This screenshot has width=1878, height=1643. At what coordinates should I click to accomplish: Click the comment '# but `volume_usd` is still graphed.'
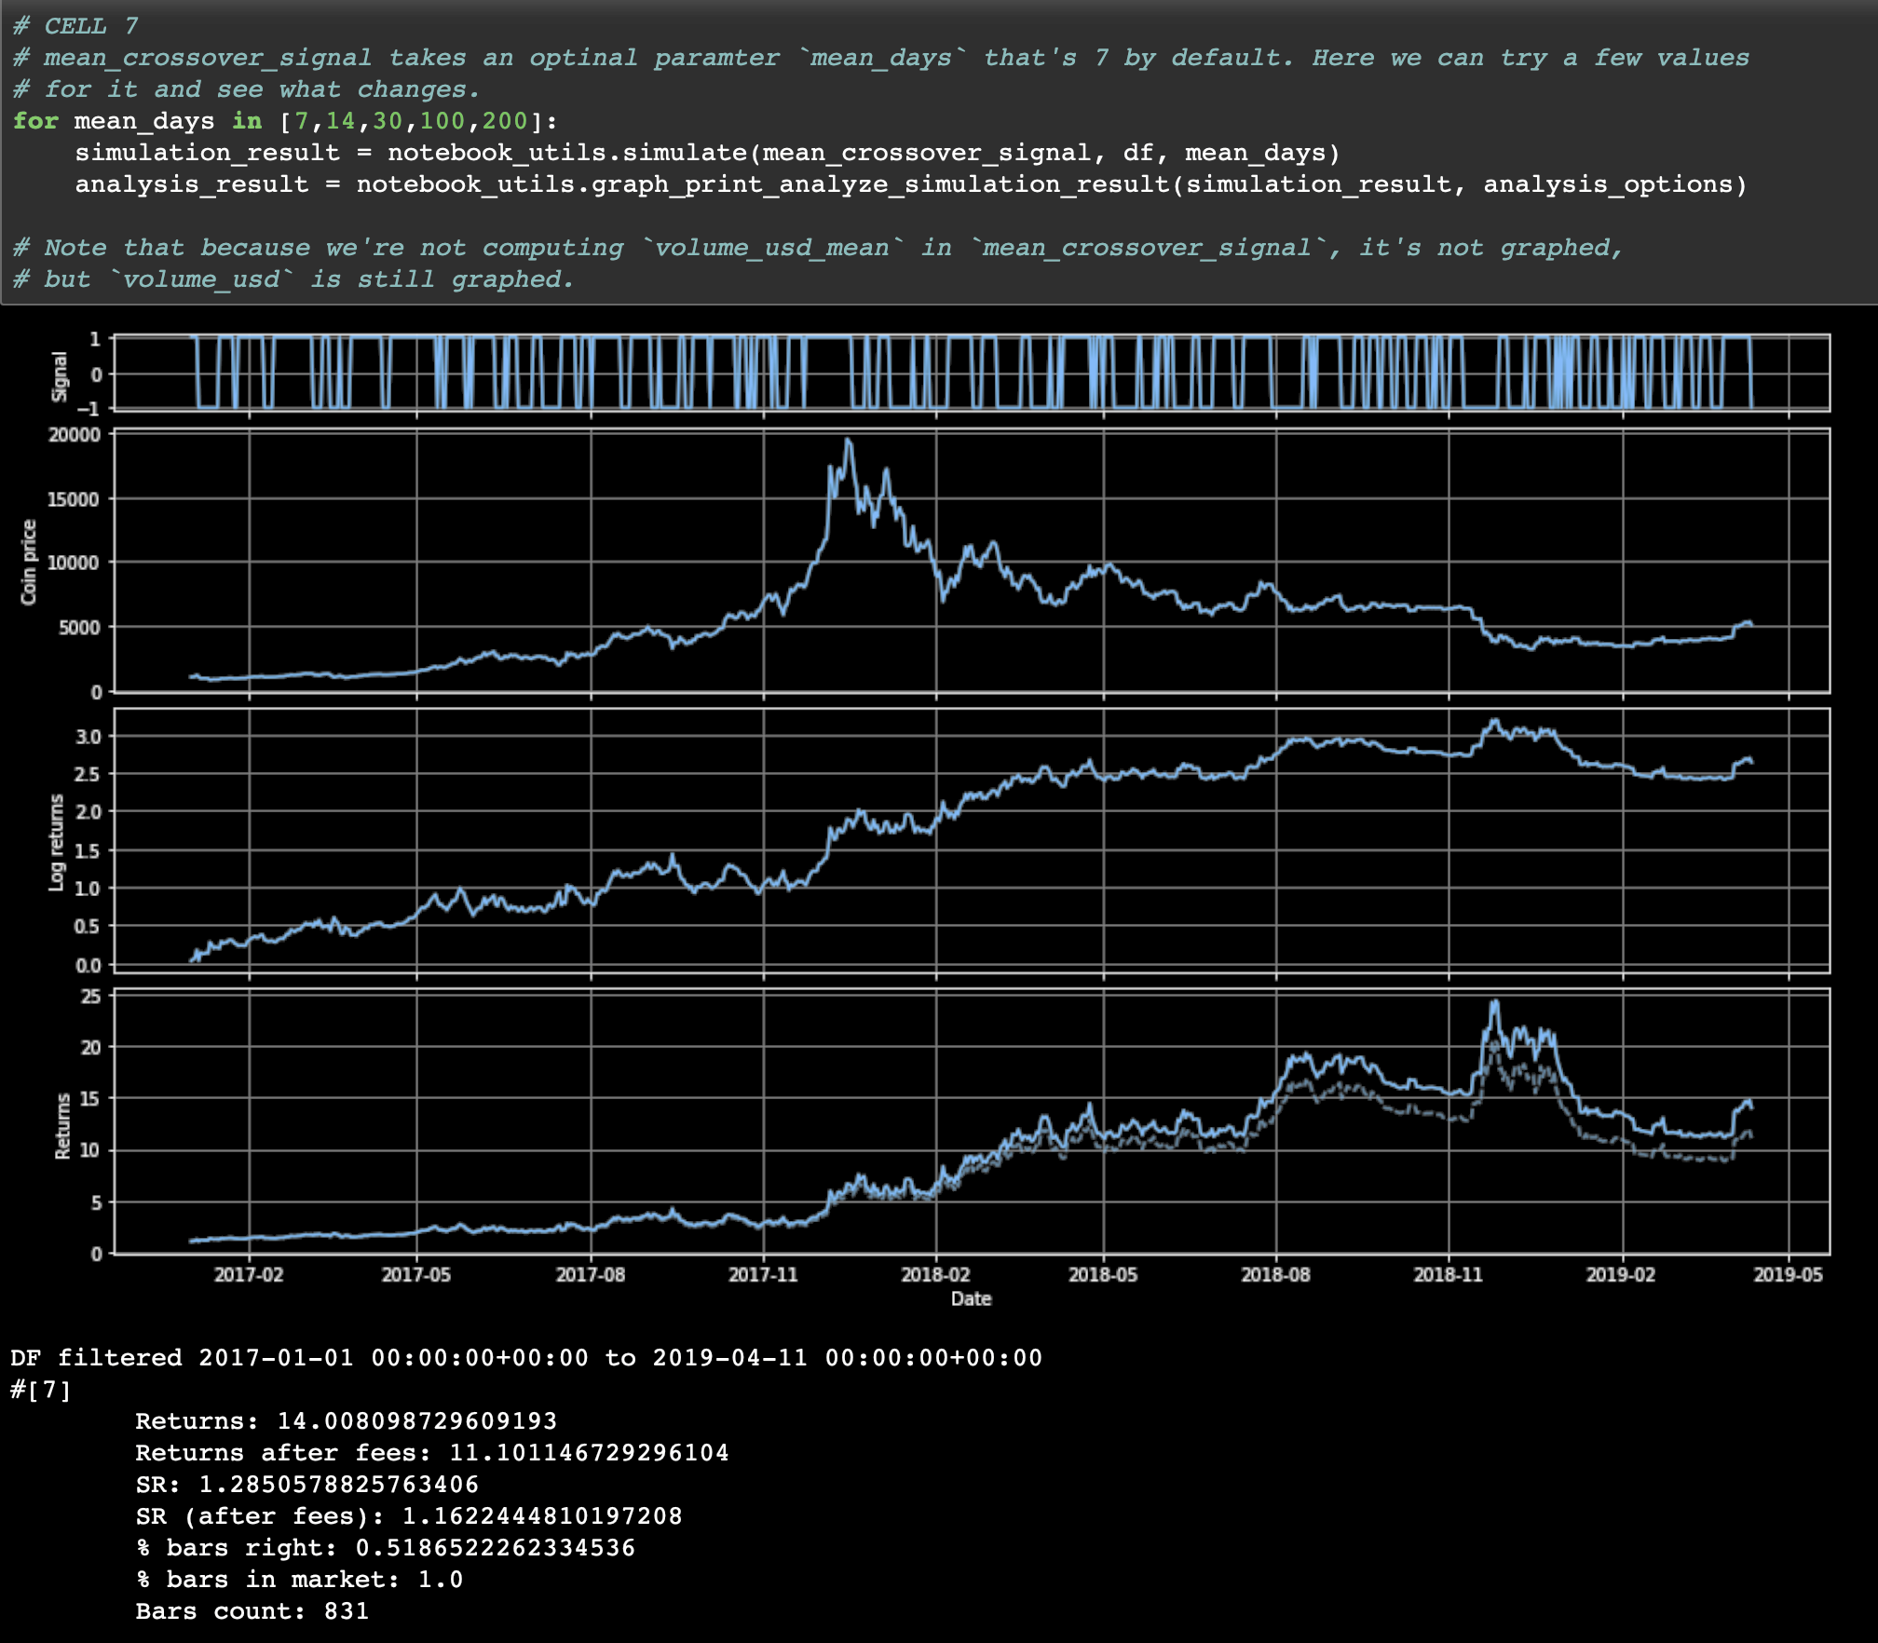[293, 279]
